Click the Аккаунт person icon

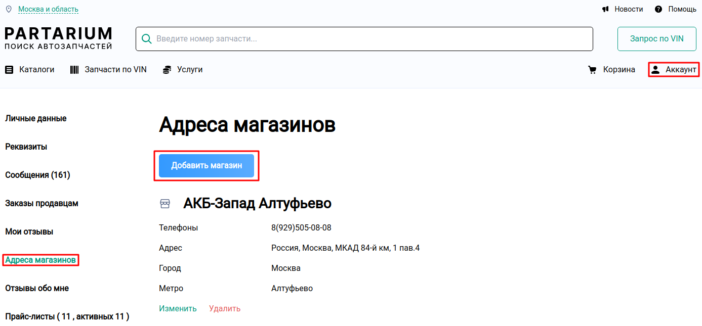tap(656, 69)
